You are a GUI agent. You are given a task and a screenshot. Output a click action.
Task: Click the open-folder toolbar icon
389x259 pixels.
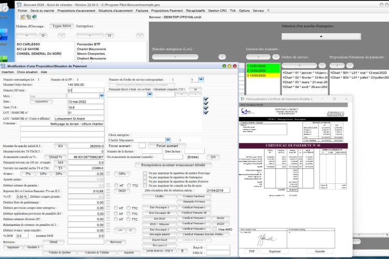coord(23,17)
